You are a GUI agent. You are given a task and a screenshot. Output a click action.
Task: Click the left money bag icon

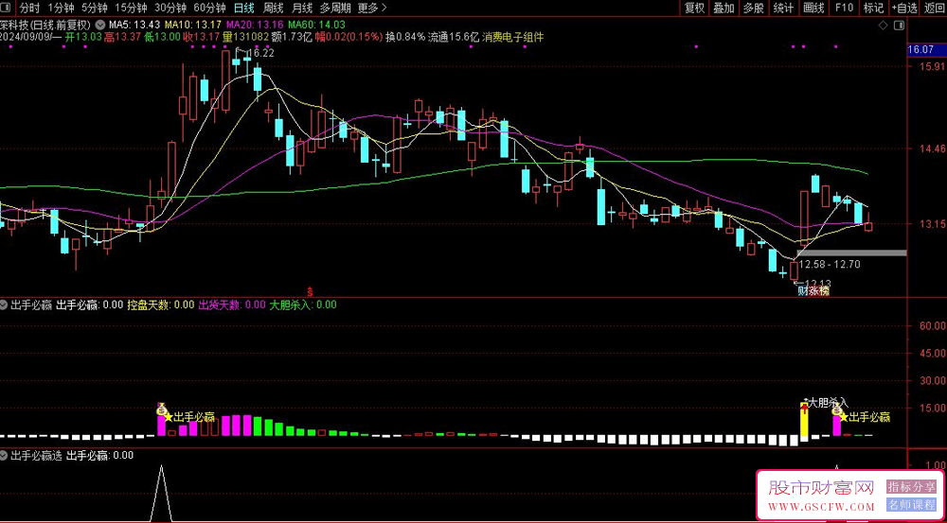(x=161, y=410)
